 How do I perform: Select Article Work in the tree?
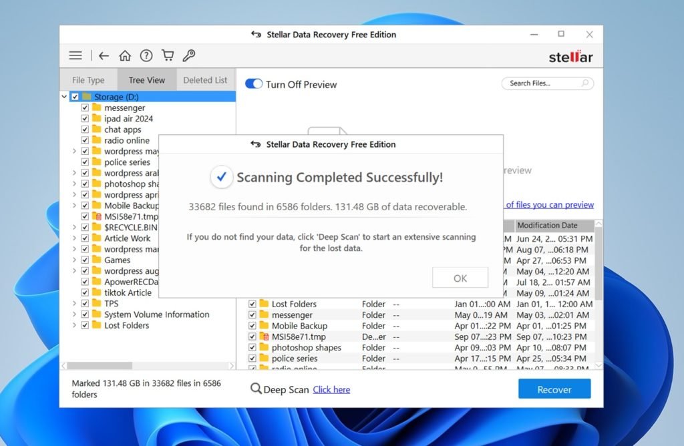127,238
